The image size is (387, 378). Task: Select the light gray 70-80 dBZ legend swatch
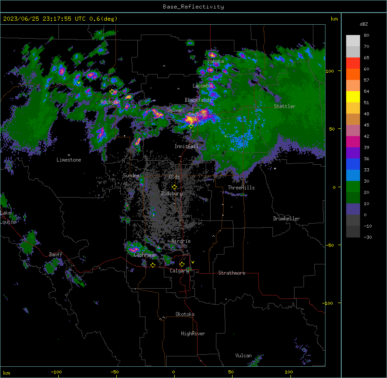coord(353,41)
